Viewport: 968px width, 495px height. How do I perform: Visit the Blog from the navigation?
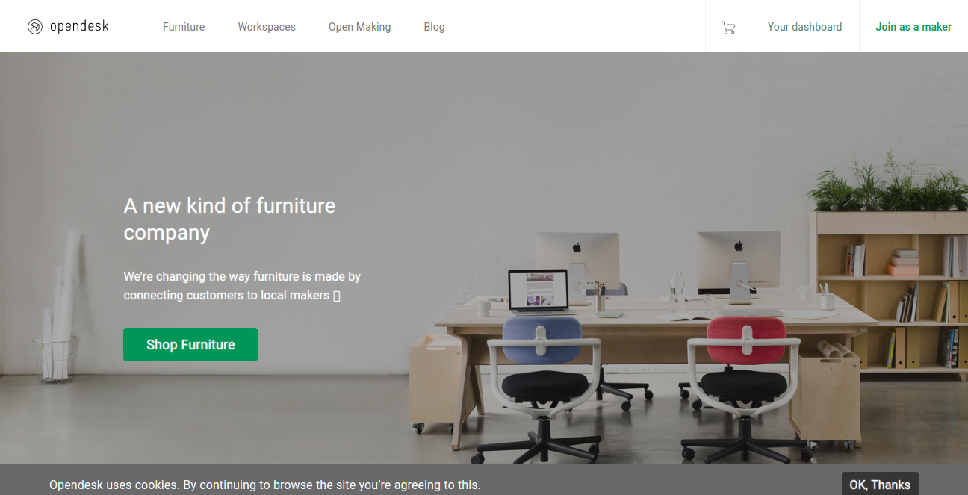pyautogui.click(x=434, y=27)
